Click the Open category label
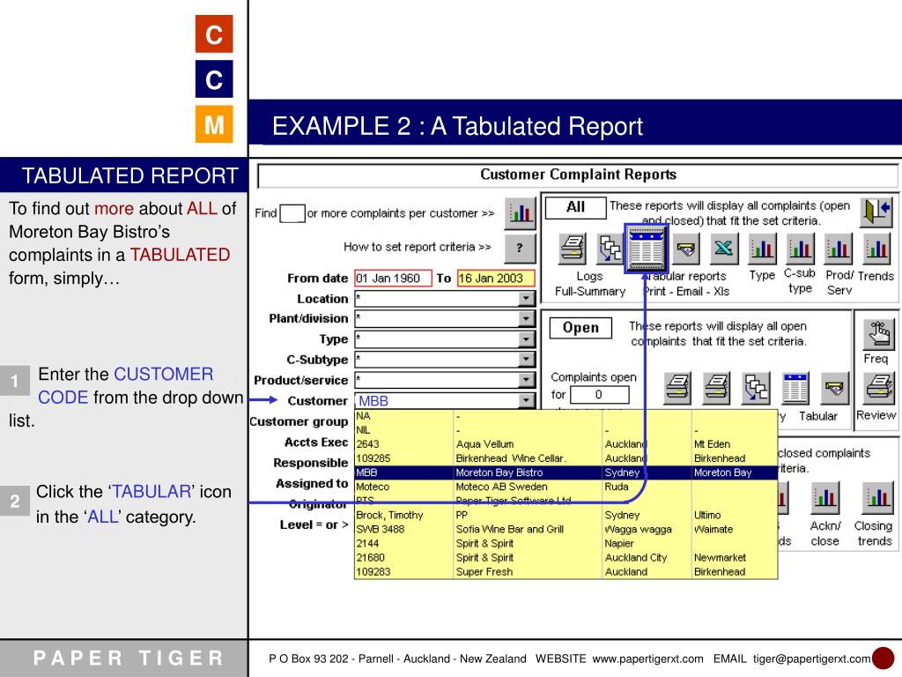Viewport: 902px width, 677px height. [x=580, y=328]
